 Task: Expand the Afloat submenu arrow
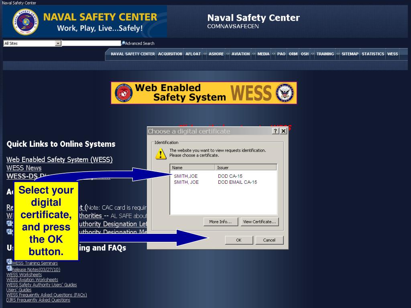tap(205, 54)
